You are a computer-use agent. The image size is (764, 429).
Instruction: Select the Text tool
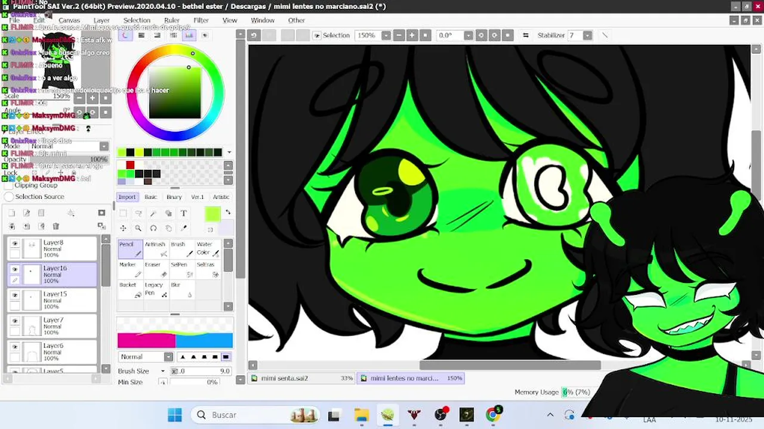click(183, 213)
